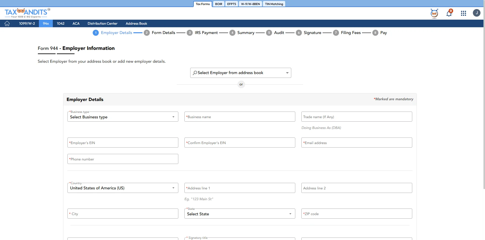Image resolution: width=485 pixels, height=240 pixels.
Task: Click the Pay step label
Action: point(383,33)
